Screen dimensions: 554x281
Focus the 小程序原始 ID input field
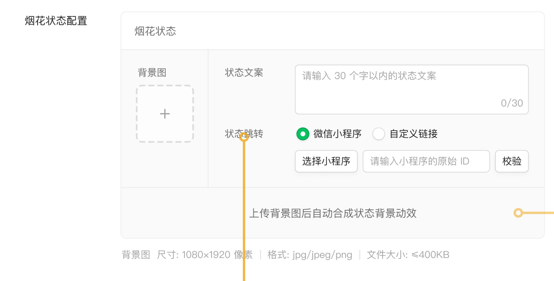(x=426, y=161)
